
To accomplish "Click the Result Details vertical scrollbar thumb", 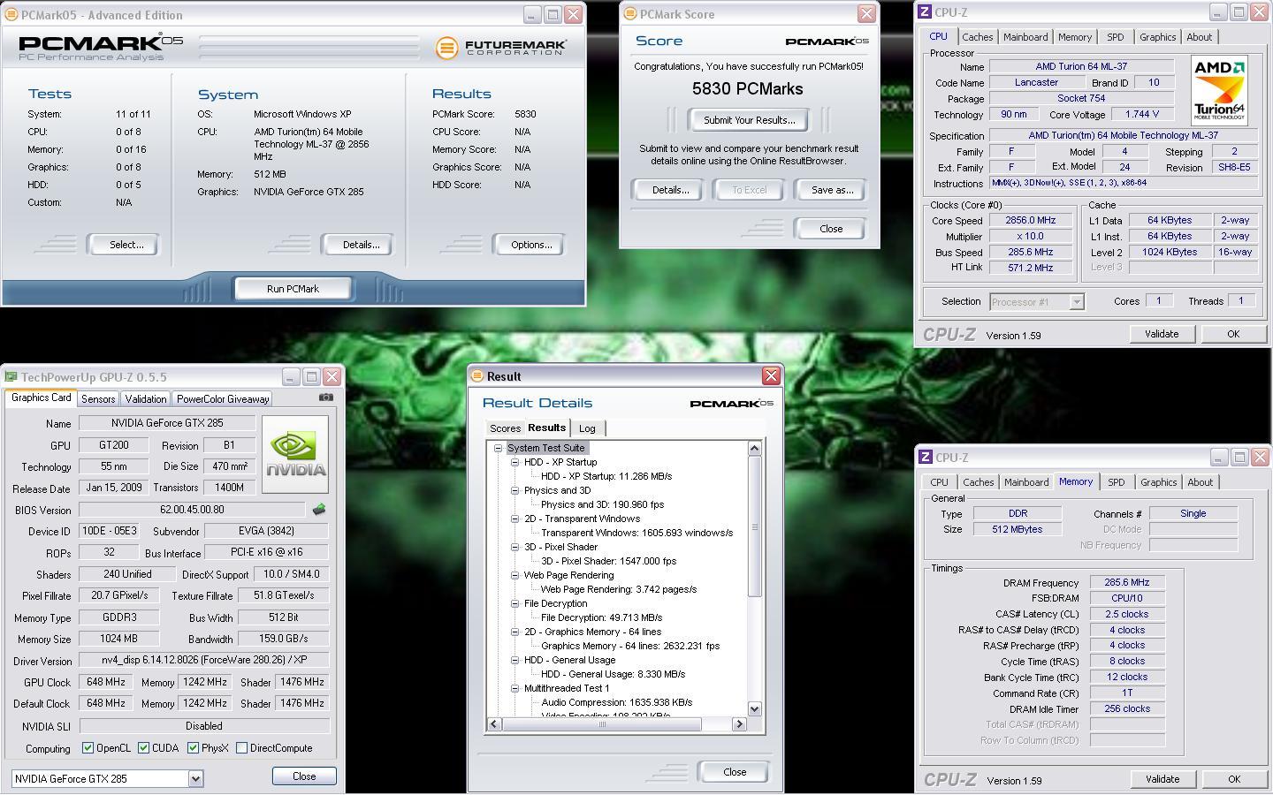I will coord(754,527).
